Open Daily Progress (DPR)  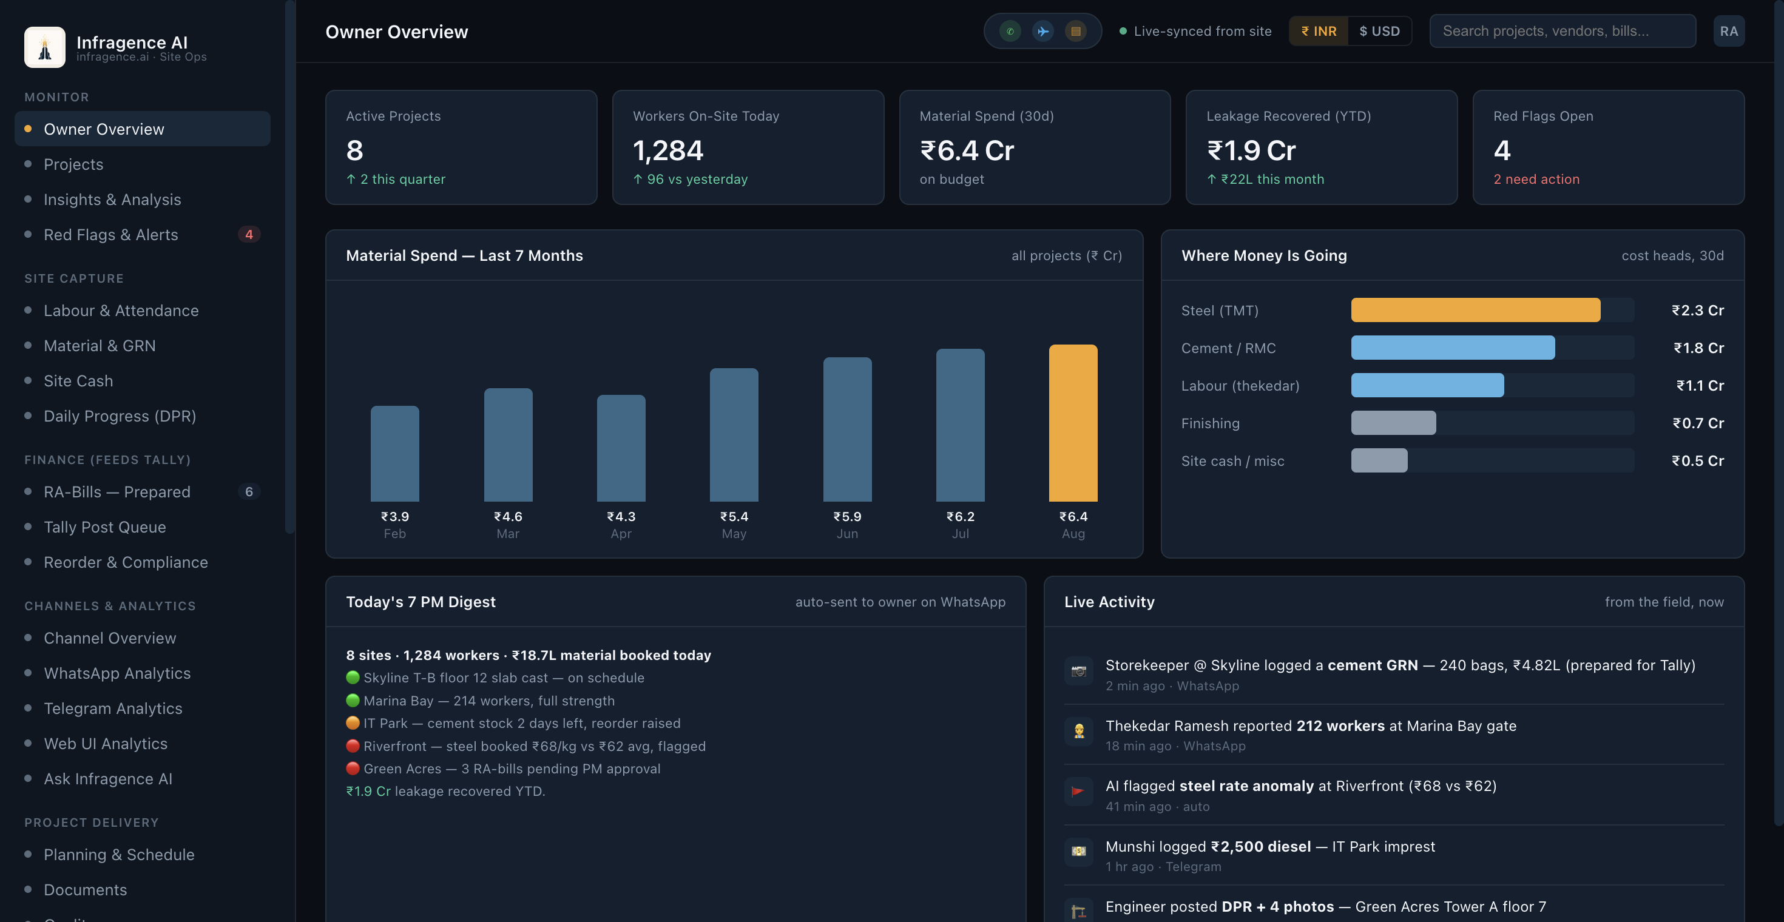coord(142,416)
